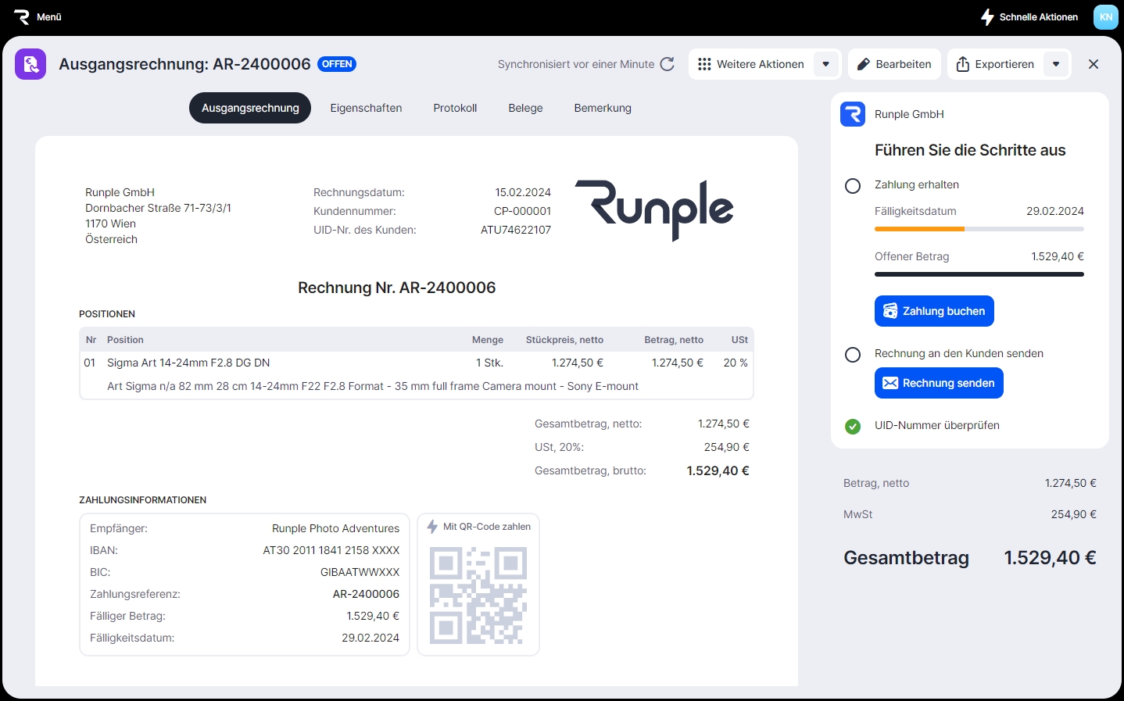Viewport: 1124px width, 701px height.
Task: Click the blue Runple GmbH company icon
Action: [x=853, y=114]
